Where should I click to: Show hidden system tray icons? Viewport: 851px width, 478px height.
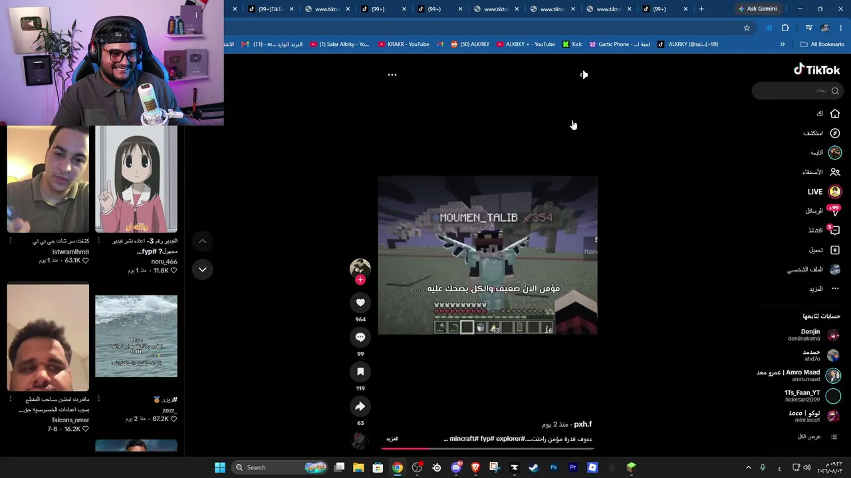[748, 467]
